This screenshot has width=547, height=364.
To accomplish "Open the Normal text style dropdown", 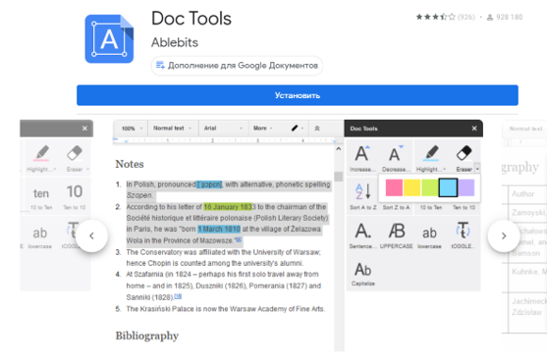I will click(173, 129).
